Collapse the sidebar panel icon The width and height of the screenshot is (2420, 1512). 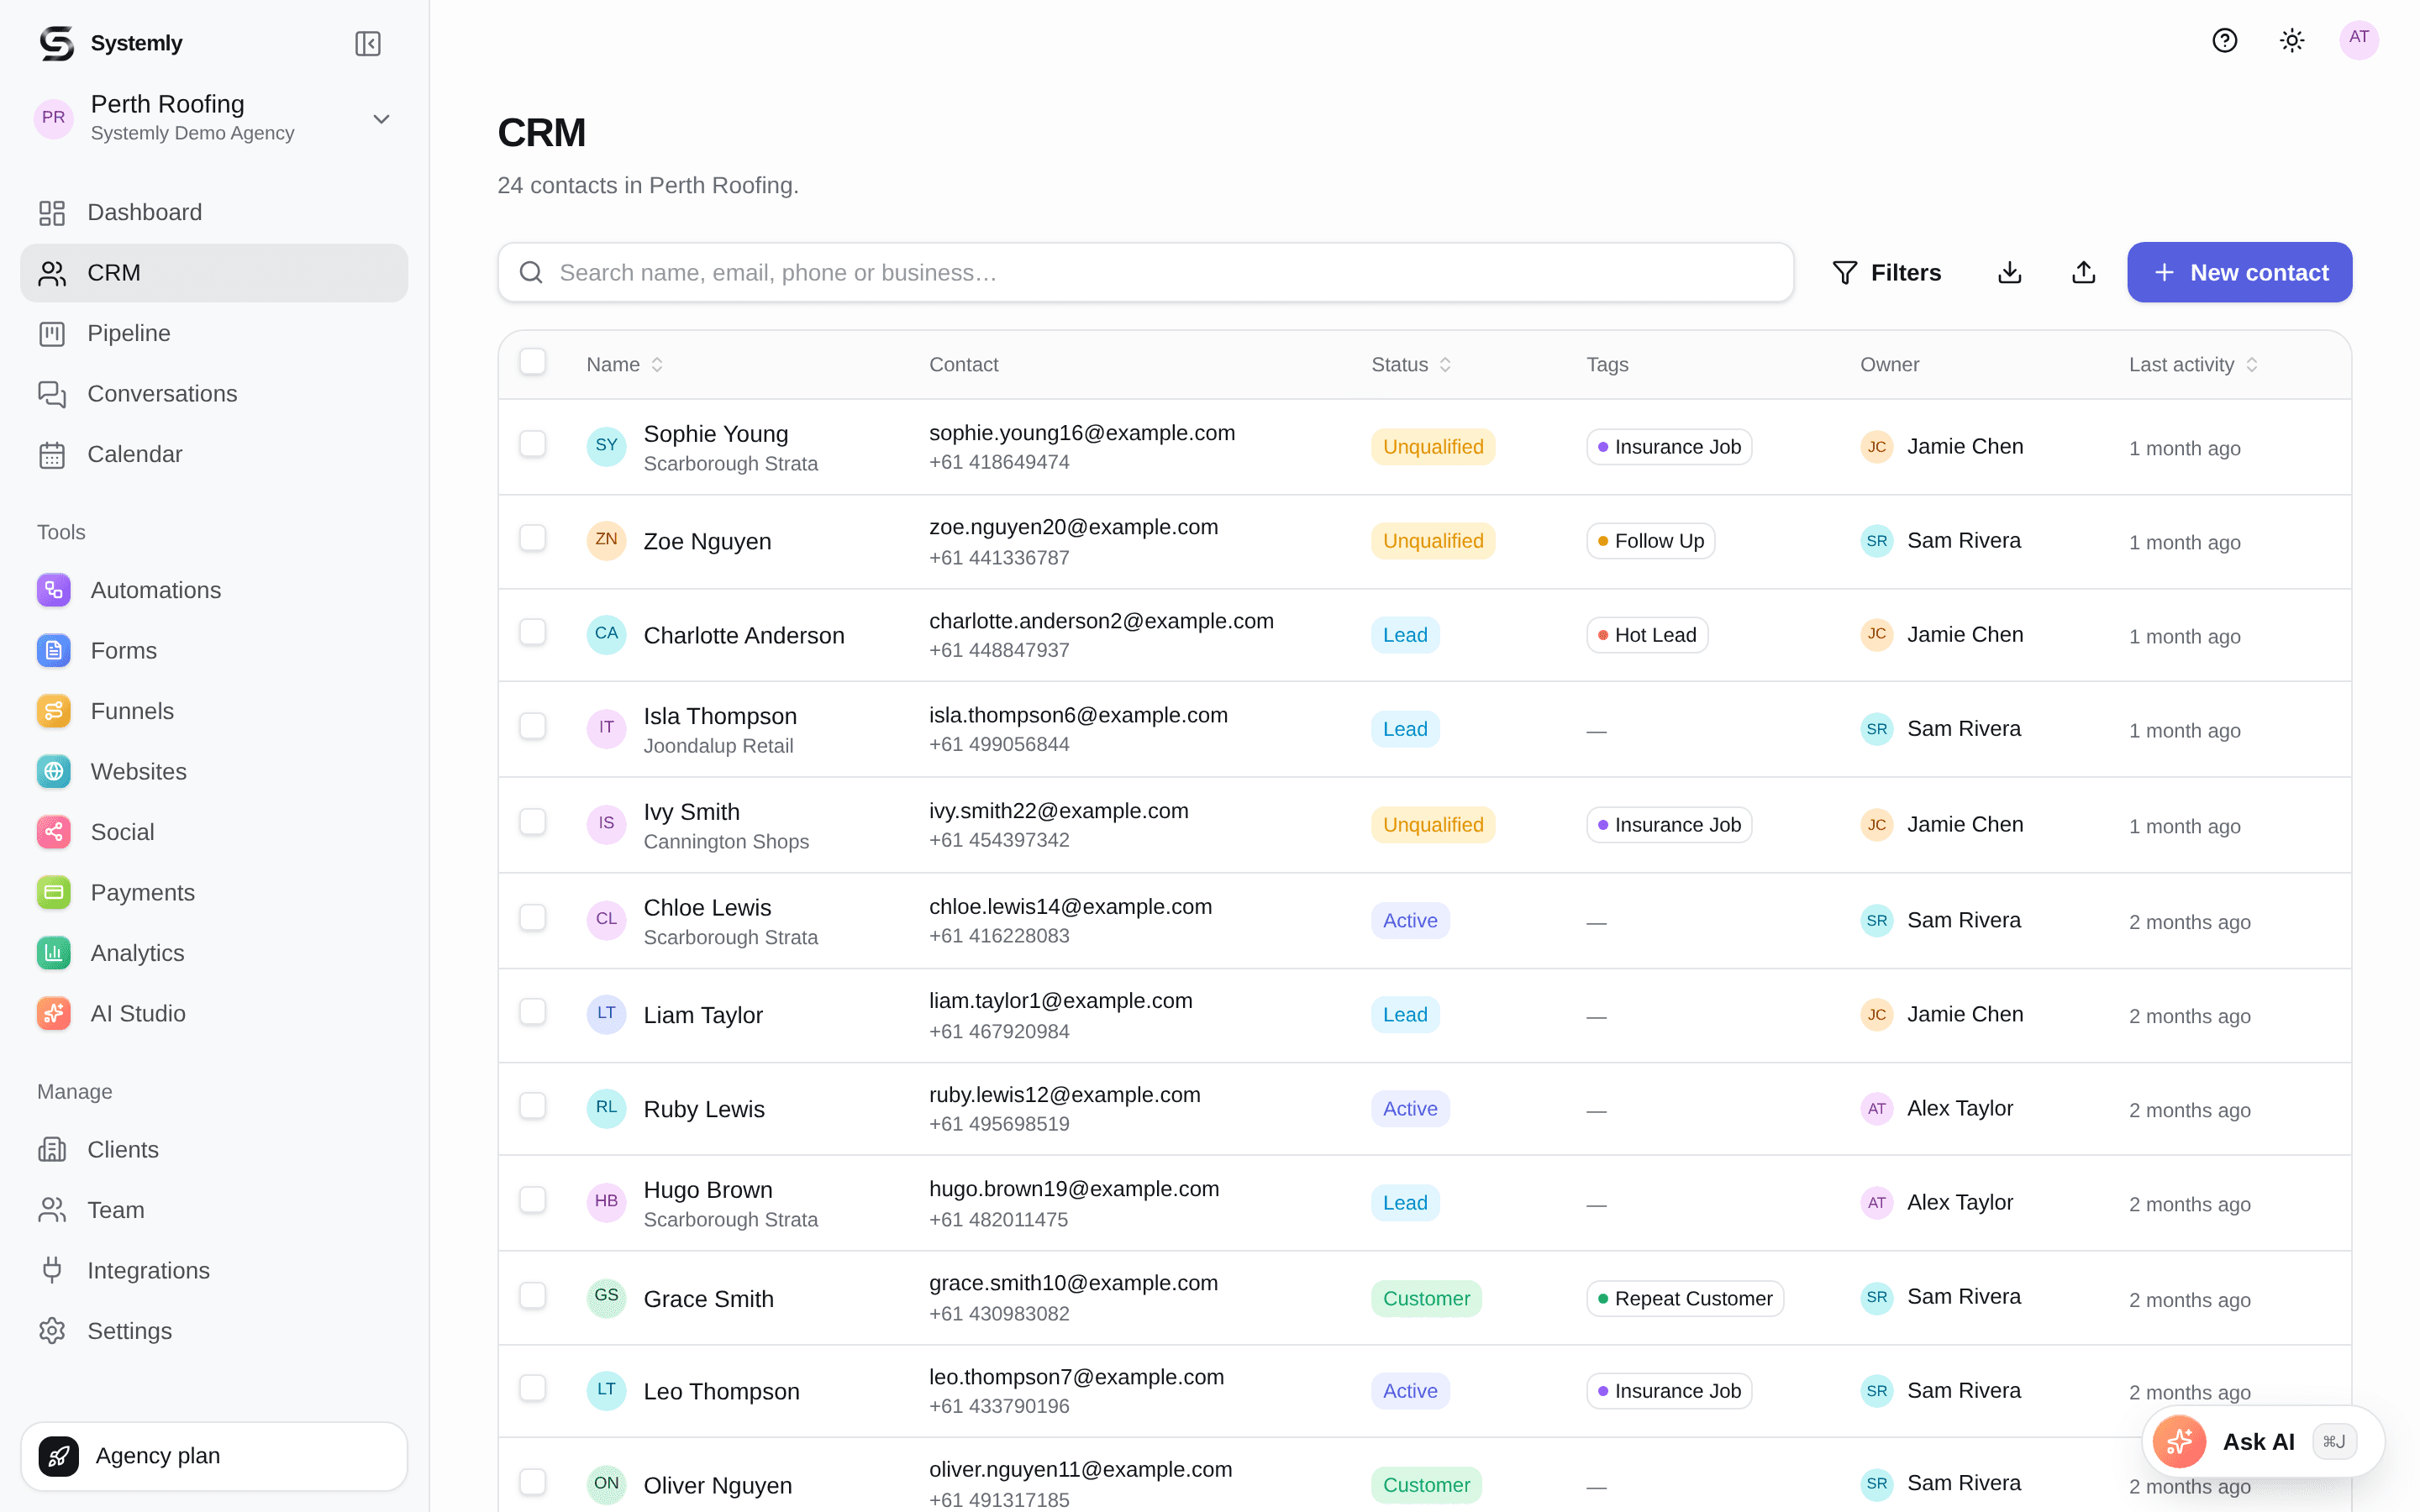tap(368, 43)
